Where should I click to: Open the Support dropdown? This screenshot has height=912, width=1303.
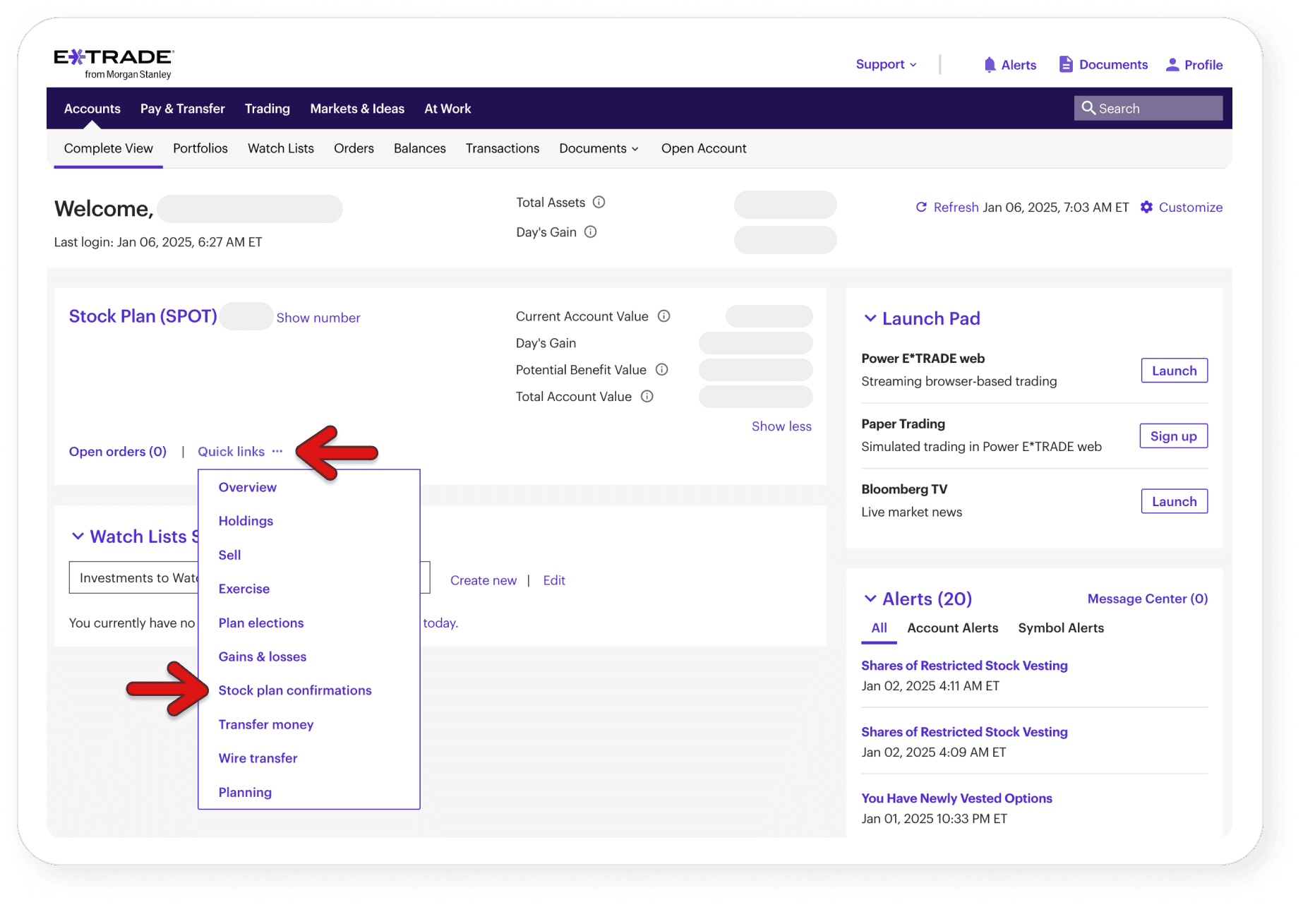[x=886, y=64]
